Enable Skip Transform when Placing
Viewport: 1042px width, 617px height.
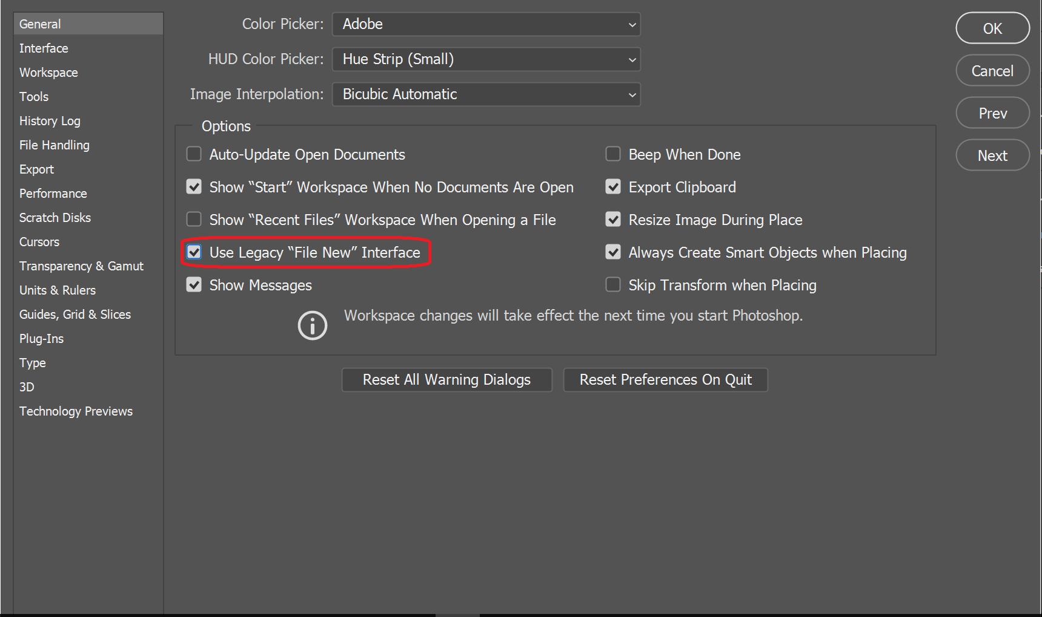click(612, 285)
